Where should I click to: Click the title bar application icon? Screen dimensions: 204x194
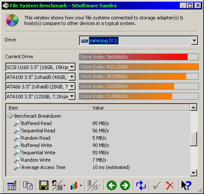(x=6, y=6)
